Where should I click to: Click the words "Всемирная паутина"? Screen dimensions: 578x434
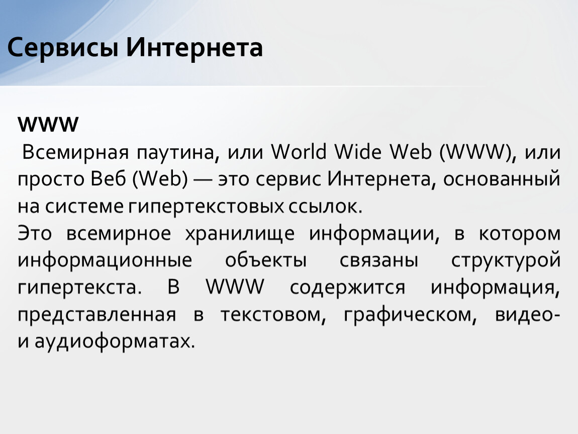coord(118,152)
